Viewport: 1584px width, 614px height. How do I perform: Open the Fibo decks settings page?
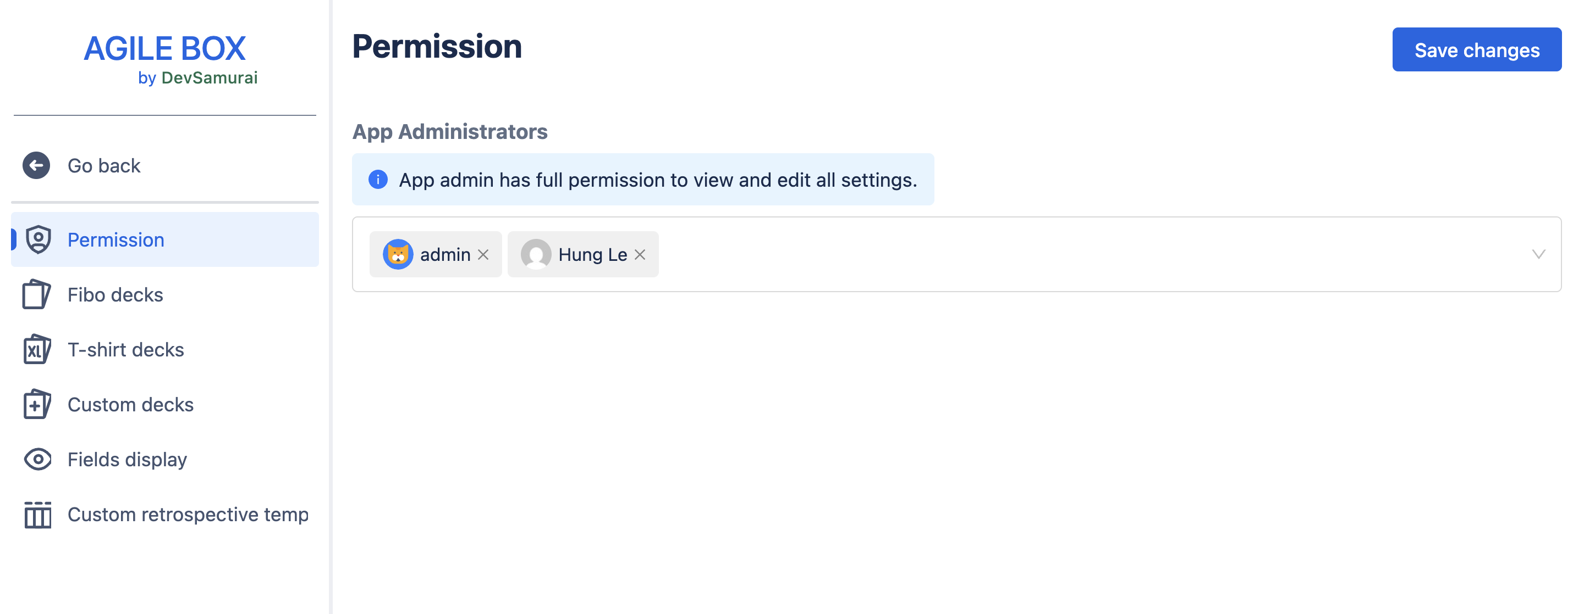[x=116, y=295]
